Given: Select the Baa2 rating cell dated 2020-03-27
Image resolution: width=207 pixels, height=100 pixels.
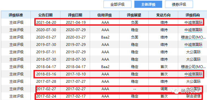Looking at the screenshot, I should 105,37.
